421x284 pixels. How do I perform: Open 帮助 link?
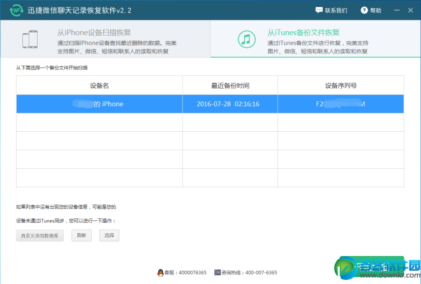371,10
